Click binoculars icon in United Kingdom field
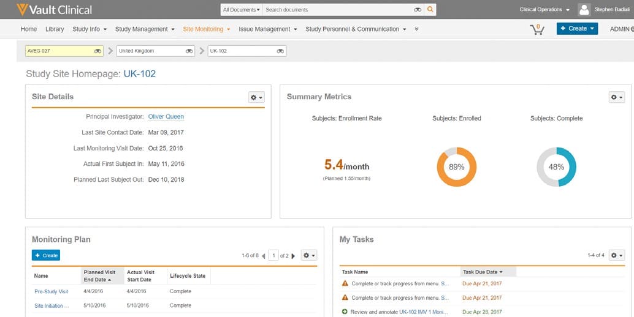634x317 pixels. (189, 51)
